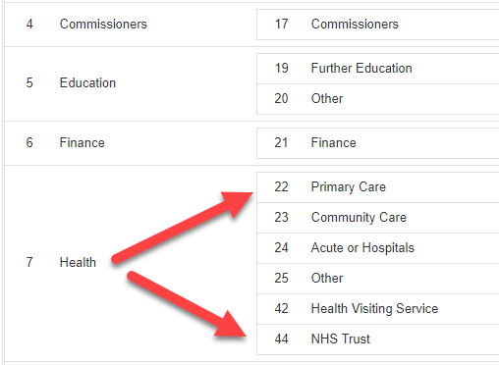The height and width of the screenshot is (365, 499).
Task: Click the Health category label
Action: [78, 262]
